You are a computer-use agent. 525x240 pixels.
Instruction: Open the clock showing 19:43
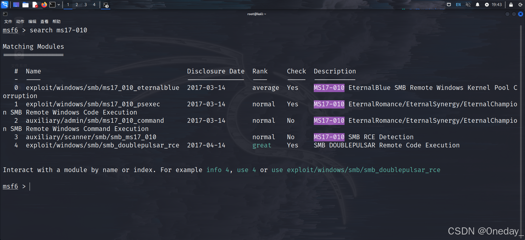click(497, 5)
